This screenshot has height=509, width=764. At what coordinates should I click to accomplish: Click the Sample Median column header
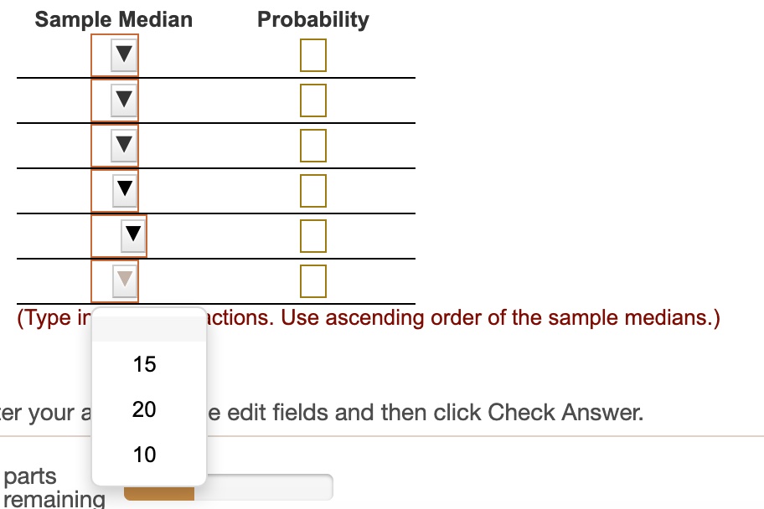point(113,18)
